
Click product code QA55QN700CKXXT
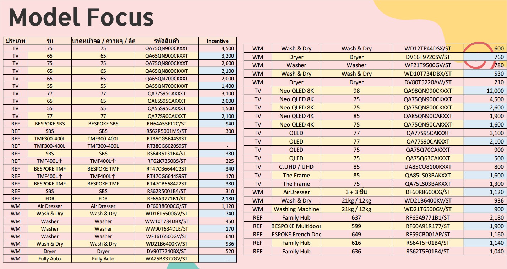click(x=166, y=86)
